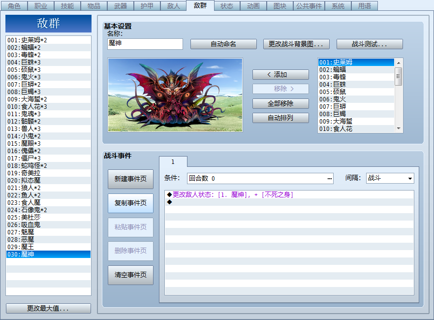
Task: Select troop 012:骷髅*2
Action: (48, 121)
